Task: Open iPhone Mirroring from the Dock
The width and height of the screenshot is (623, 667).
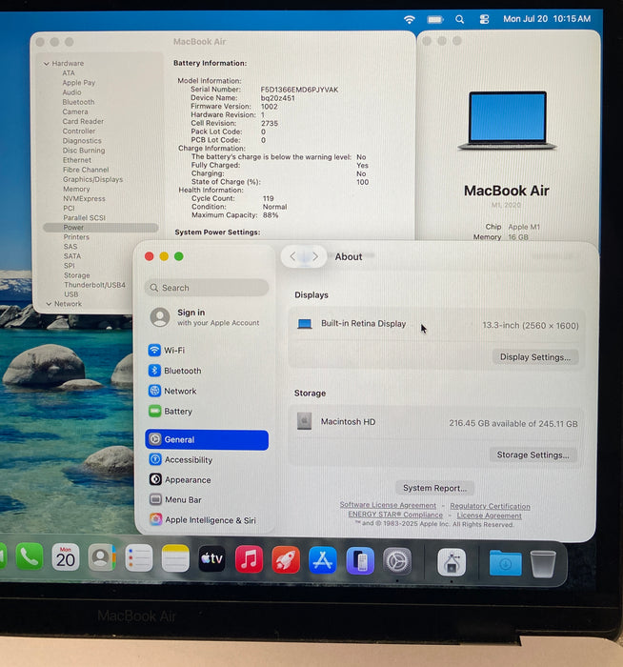Action: tap(360, 560)
